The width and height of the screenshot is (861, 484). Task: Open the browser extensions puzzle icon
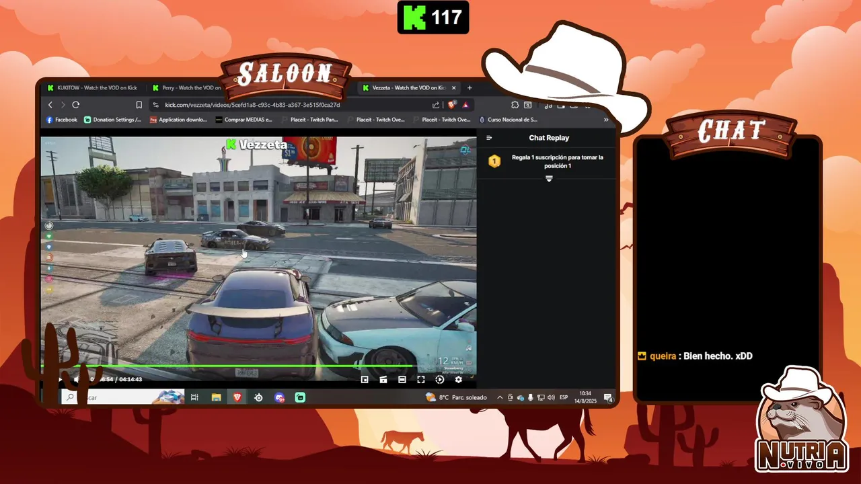515,105
